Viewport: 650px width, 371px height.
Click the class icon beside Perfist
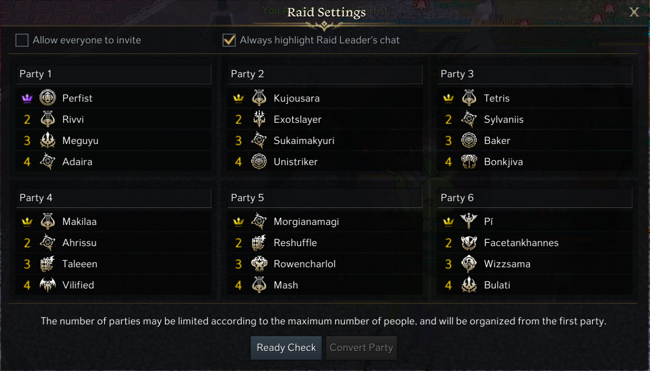tap(48, 98)
